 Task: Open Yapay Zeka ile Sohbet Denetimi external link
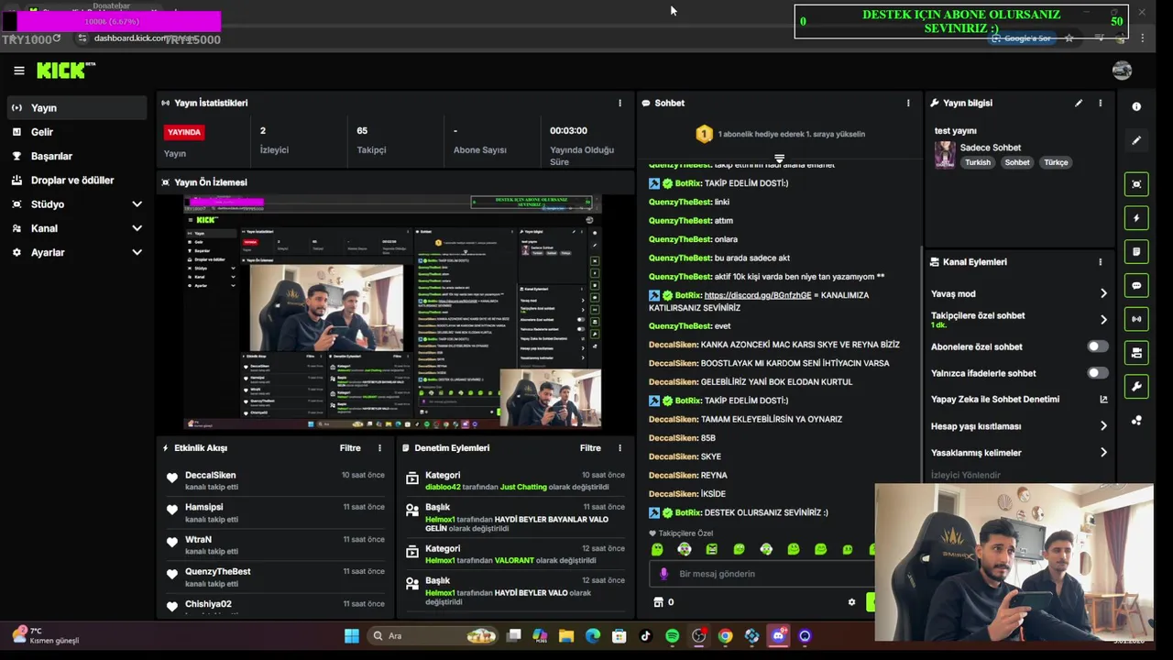click(x=1103, y=399)
